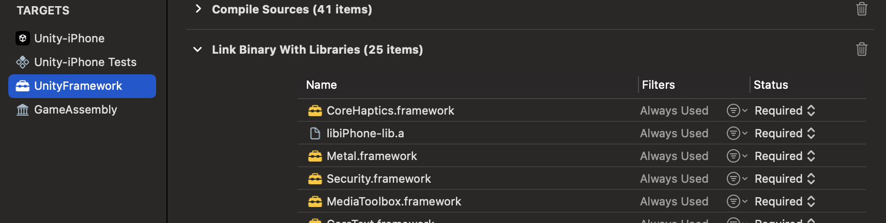This screenshot has height=223, width=886.
Task: Select the Metal.framework row
Action: coord(372,156)
